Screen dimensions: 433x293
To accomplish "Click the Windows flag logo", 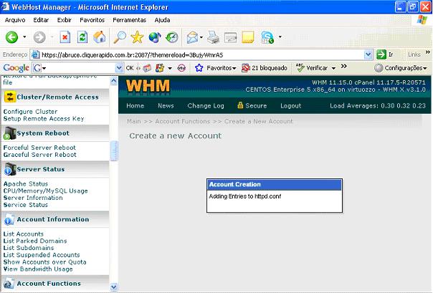I will tap(422, 20).
